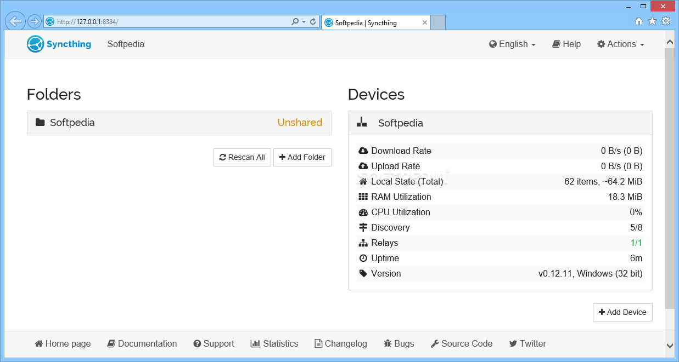Open browser tools gear icon
The image size is (679, 362).
point(666,21)
